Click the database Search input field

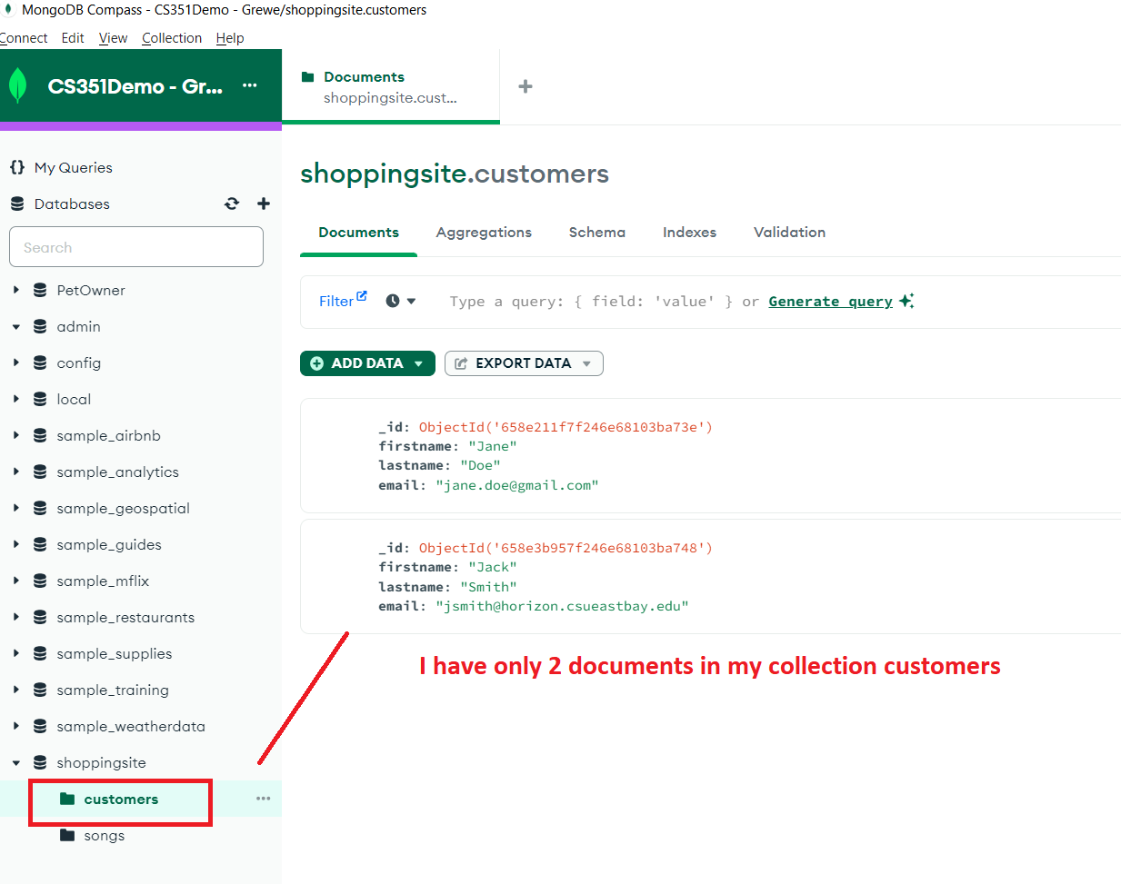(x=136, y=247)
